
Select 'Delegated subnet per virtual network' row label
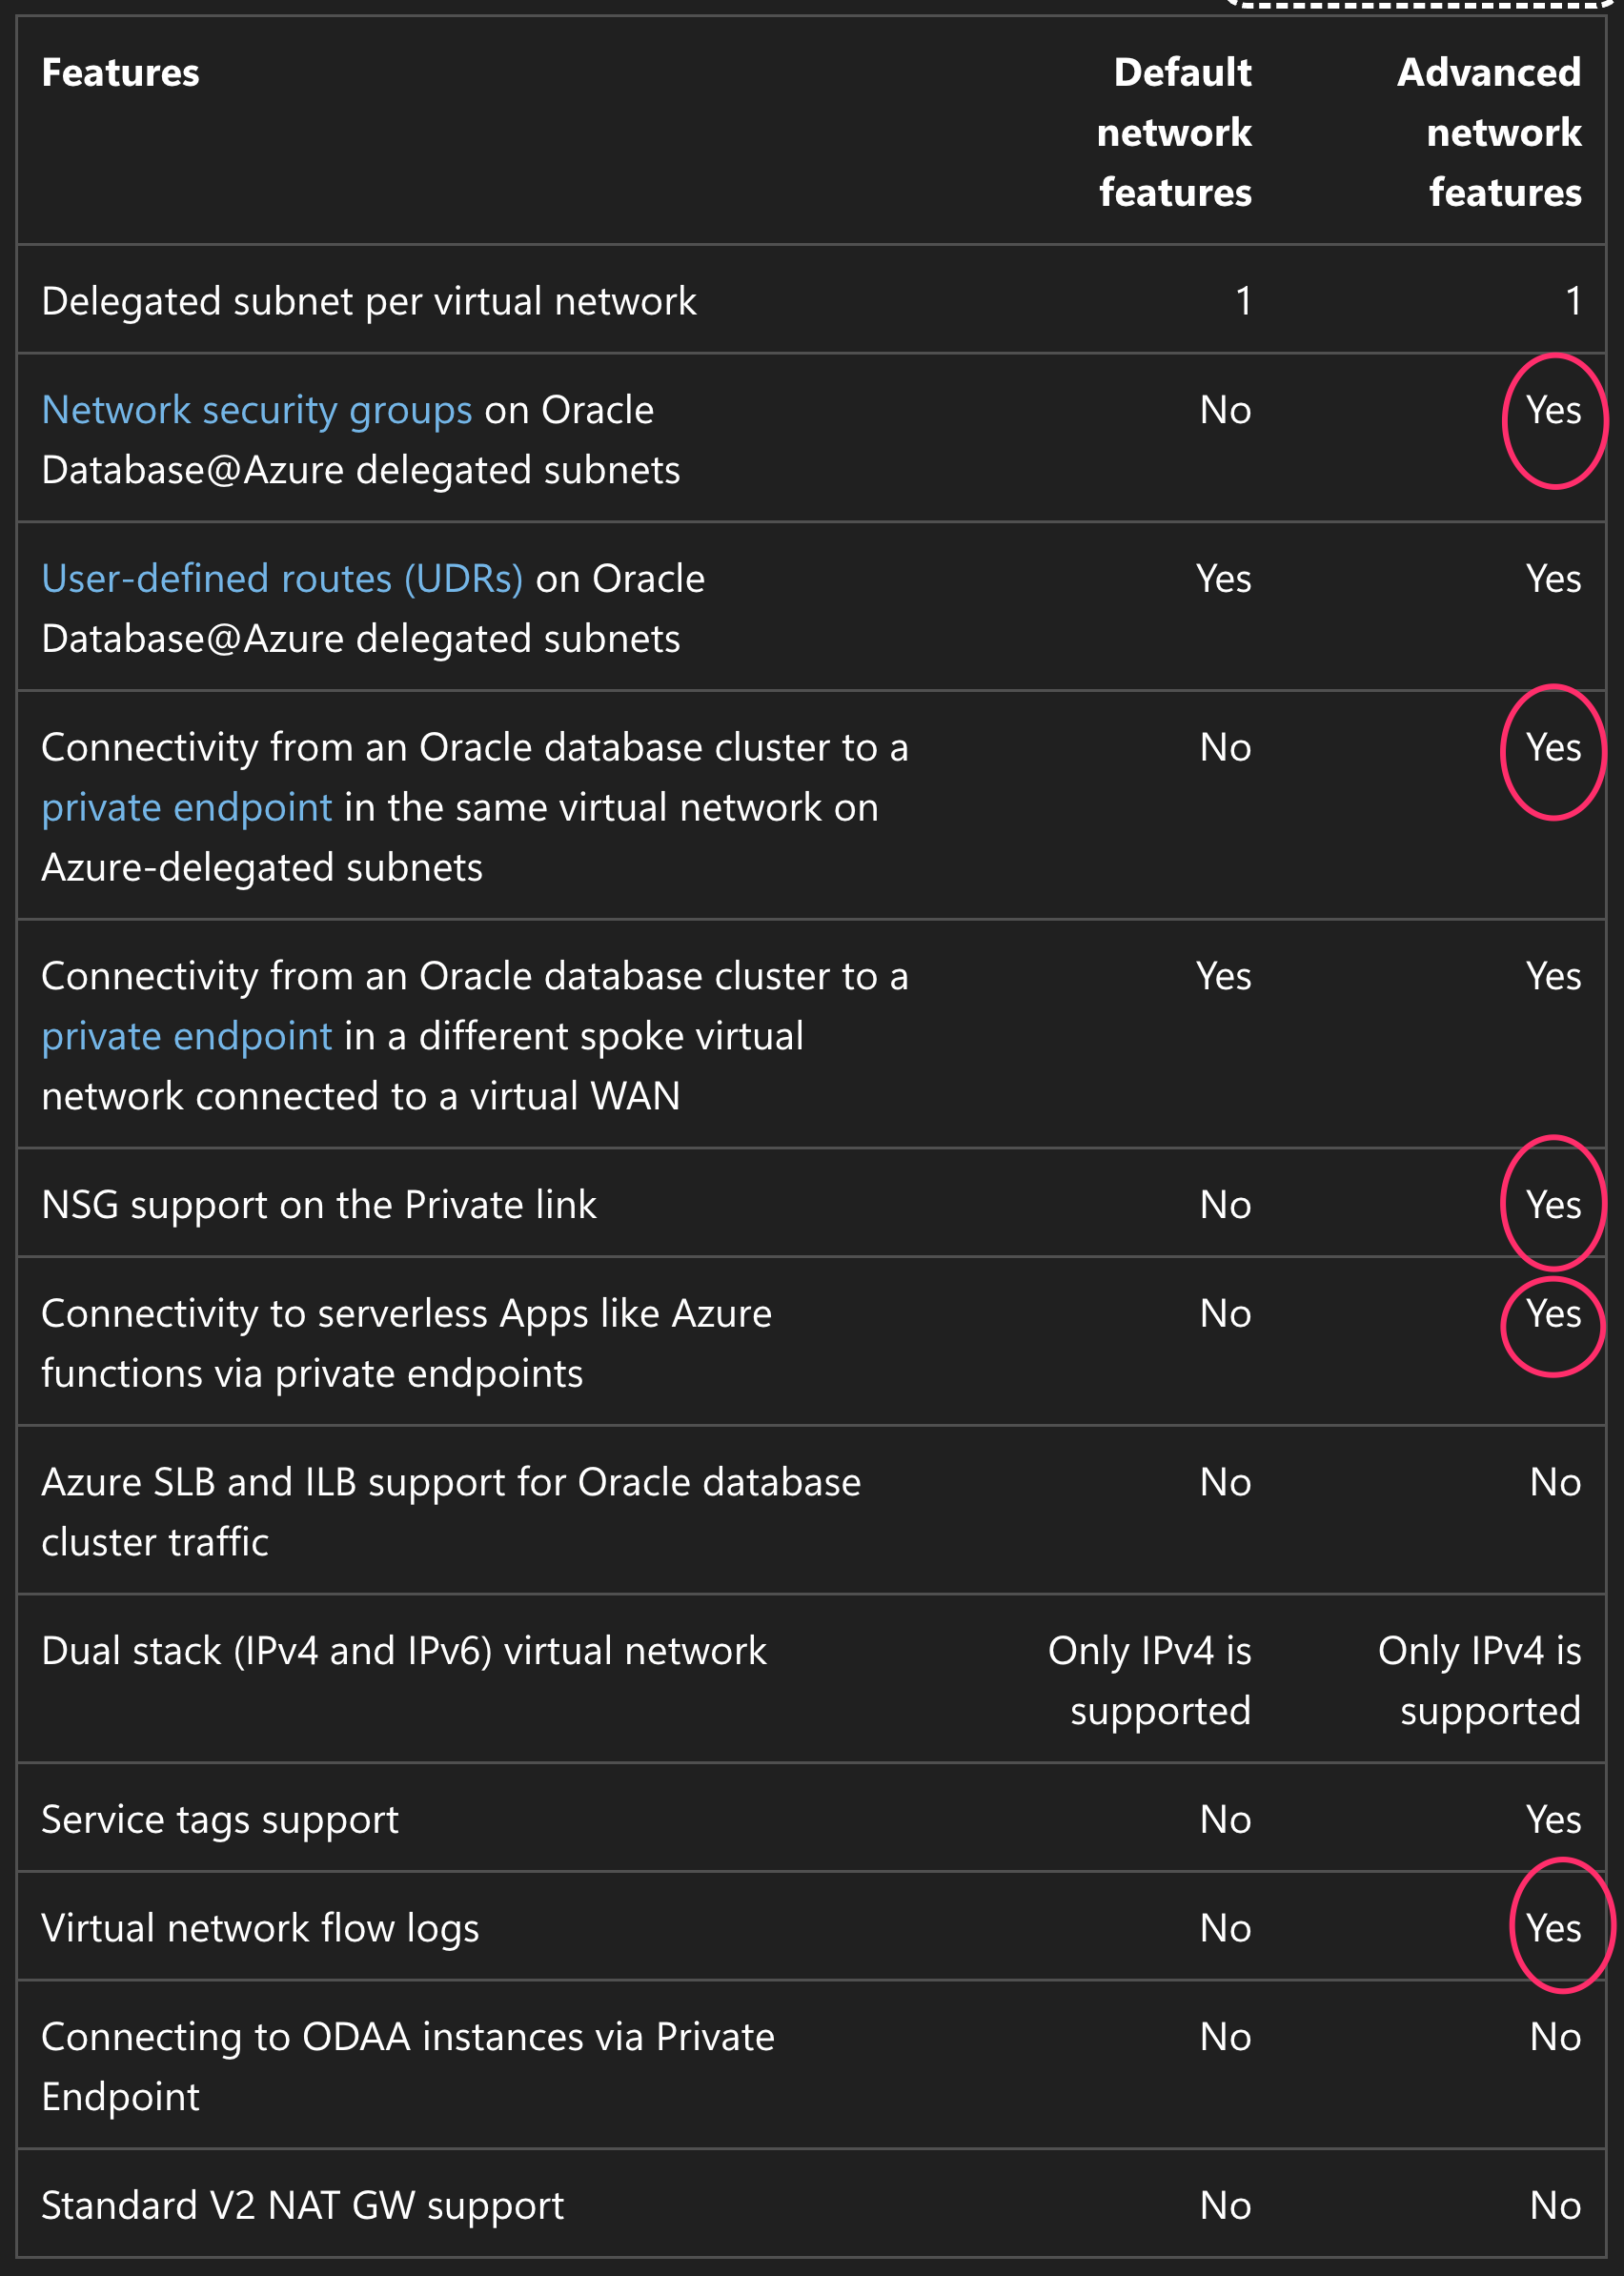(x=368, y=301)
